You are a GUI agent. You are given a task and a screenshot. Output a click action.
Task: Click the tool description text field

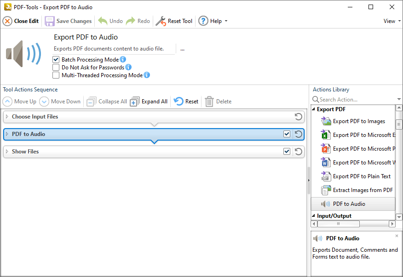click(115, 49)
